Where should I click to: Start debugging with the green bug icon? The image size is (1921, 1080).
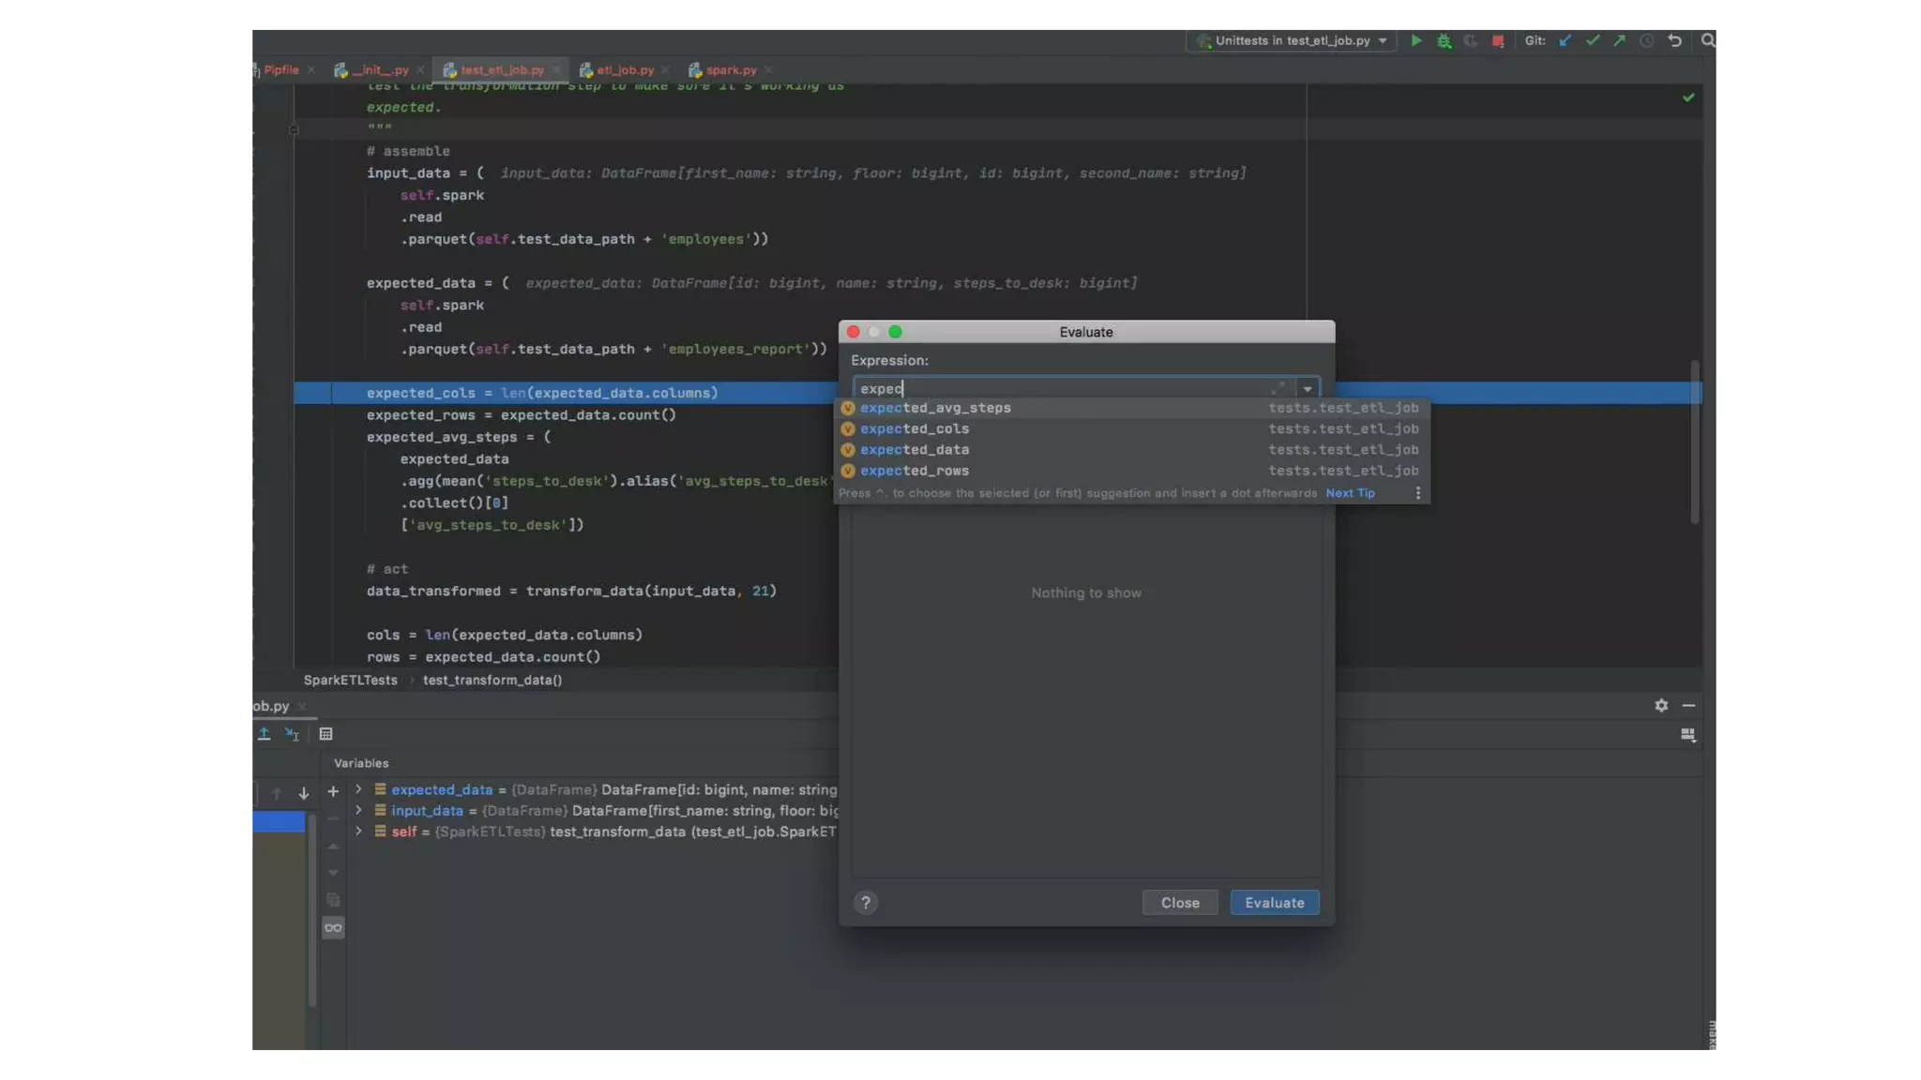[x=1444, y=40]
